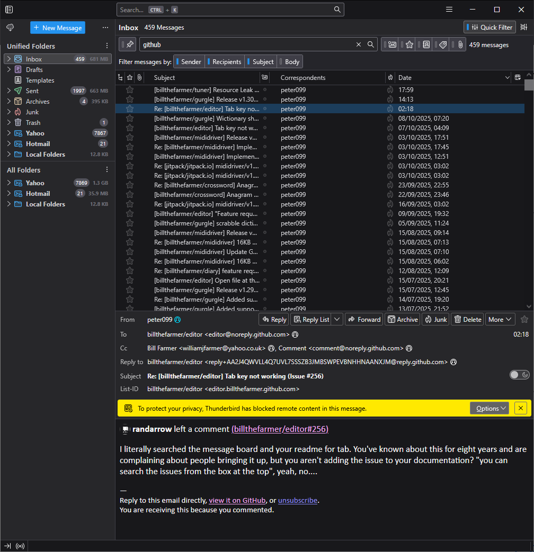Open the Get Messages cloud icon

(x=10, y=28)
